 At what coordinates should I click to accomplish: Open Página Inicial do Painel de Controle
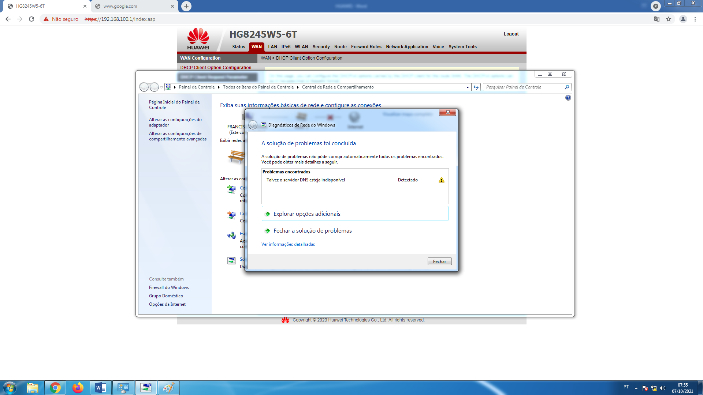pyautogui.click(x=174, y=105)
